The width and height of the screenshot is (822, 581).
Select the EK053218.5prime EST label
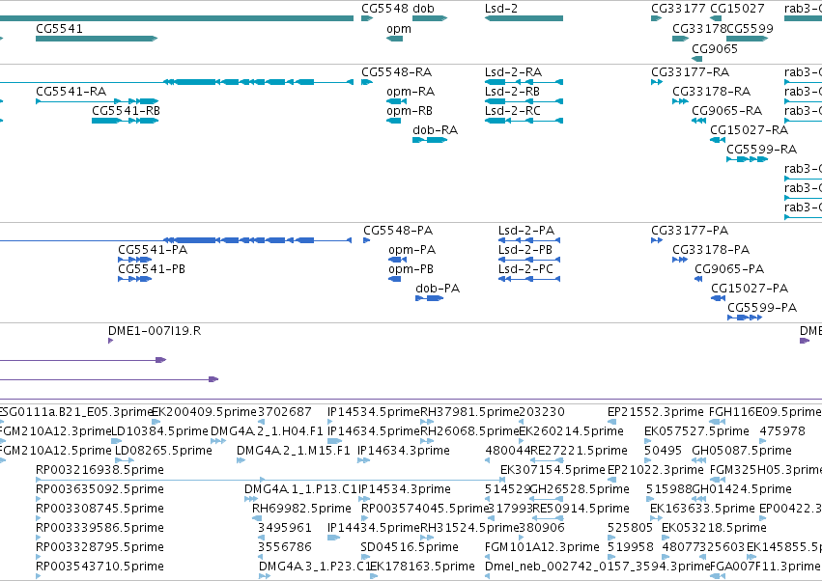(x=714, y=528)
